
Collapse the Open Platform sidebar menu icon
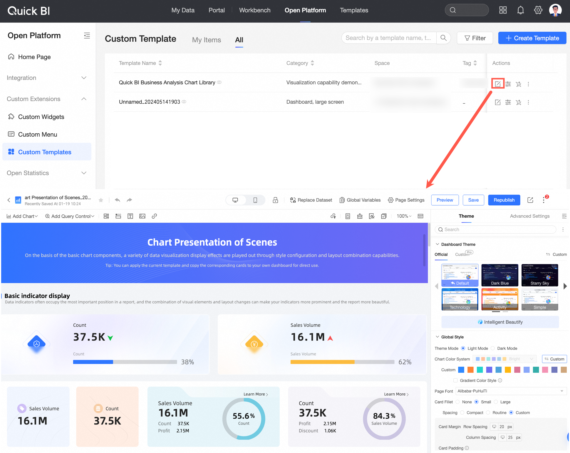click(x=87, y=36)
